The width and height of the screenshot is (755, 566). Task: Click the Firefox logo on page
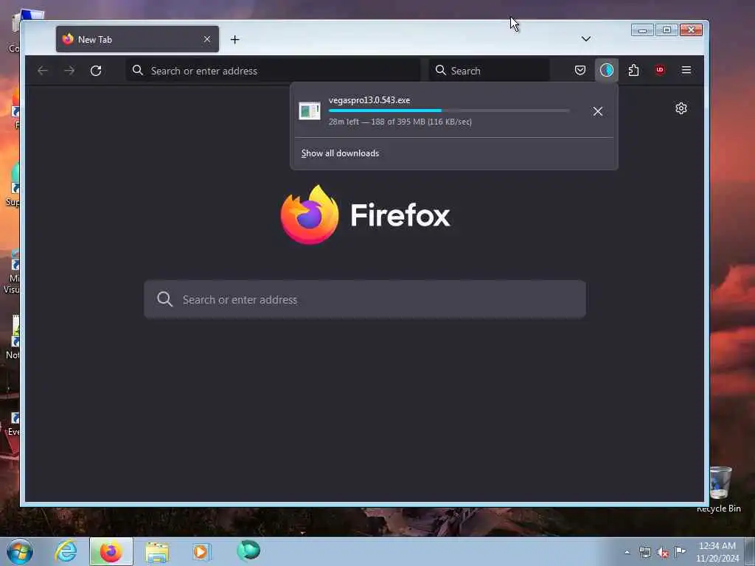coord(310,214)
